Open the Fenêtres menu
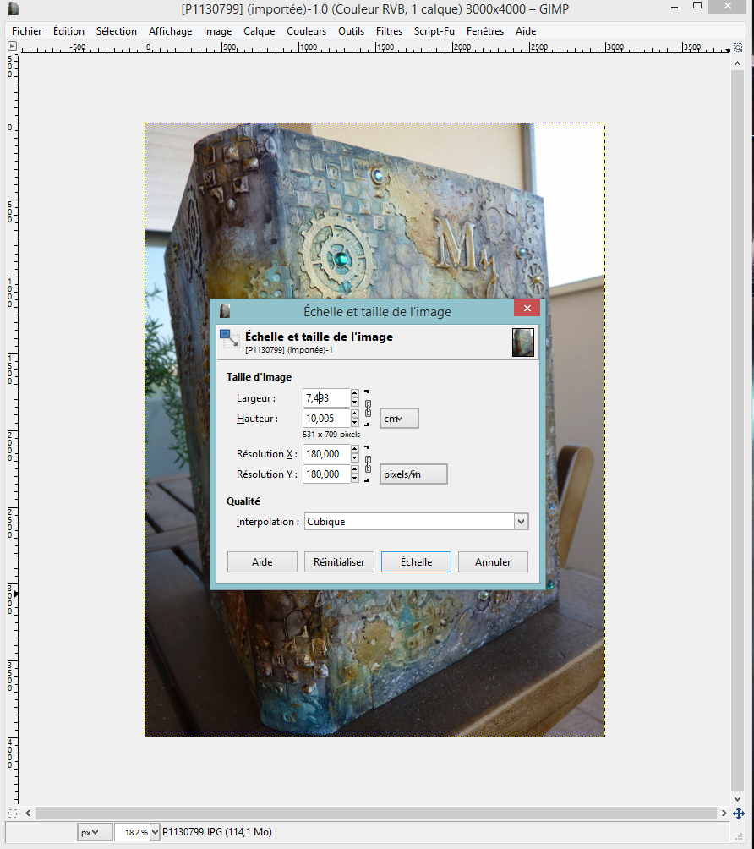 click(485, 31)
